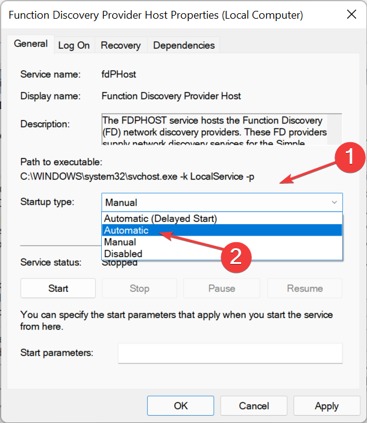Pick Manual in the startup type list
367x423 pixels.
click(121, 242)
